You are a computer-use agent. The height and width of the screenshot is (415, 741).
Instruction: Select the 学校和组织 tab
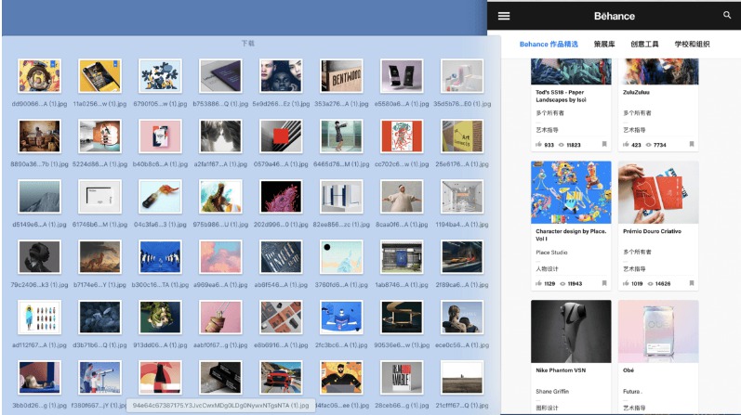click(692, 44)
